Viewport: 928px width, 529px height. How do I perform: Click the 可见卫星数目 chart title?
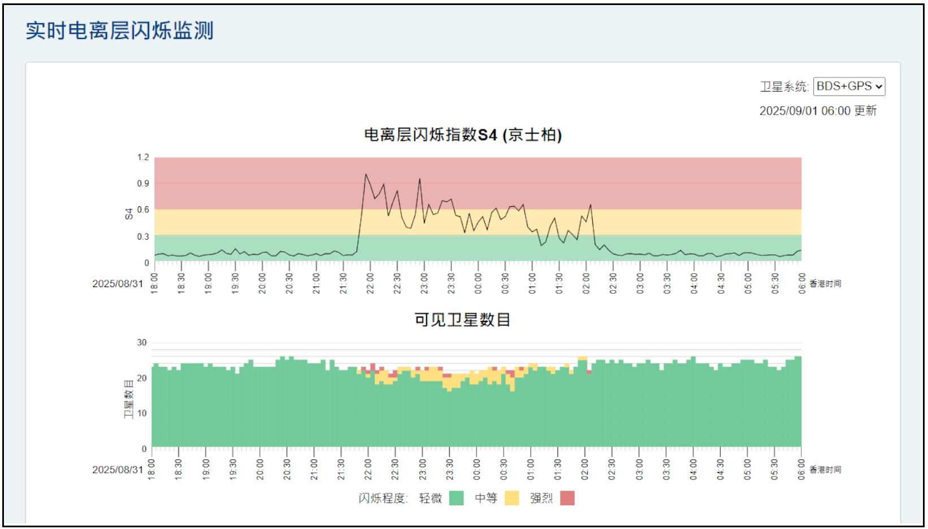(462, 320)
